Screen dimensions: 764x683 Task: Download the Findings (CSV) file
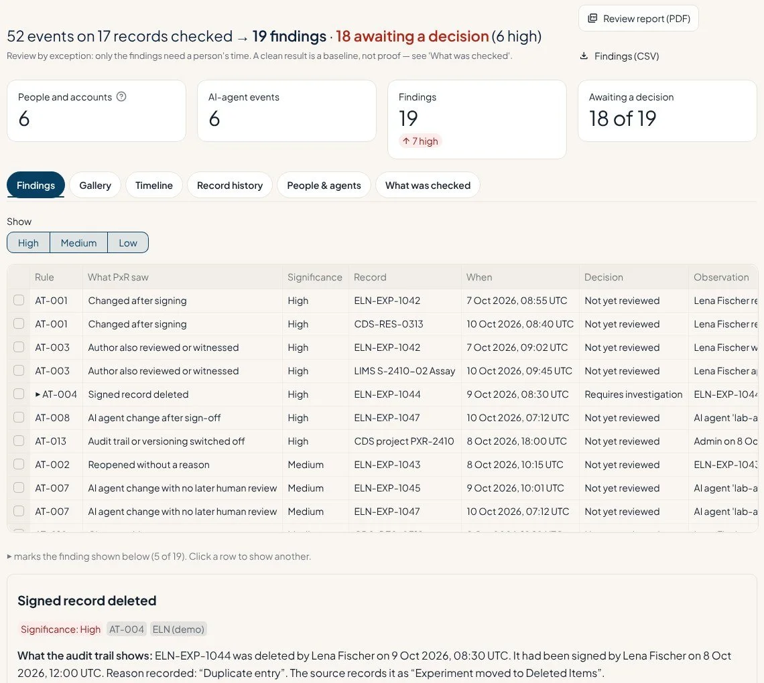pos(619,56)
